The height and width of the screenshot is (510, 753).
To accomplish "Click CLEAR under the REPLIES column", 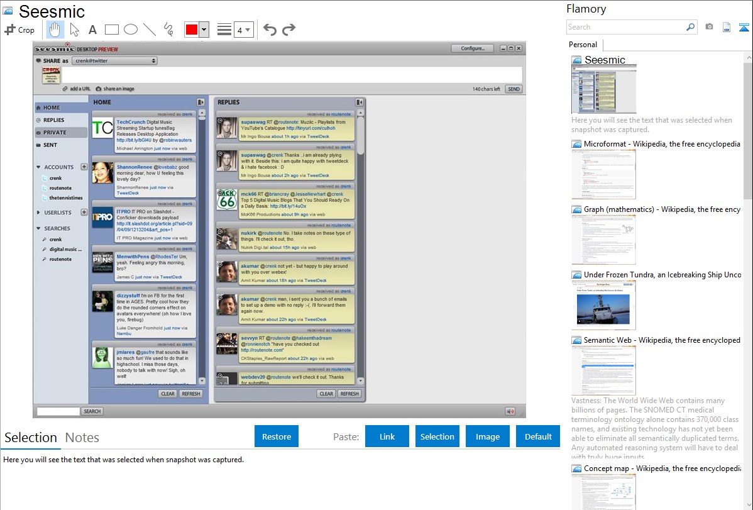I will point(326,394).
